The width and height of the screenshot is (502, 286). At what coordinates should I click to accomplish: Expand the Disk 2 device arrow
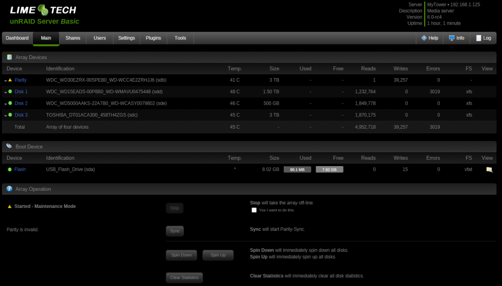[6, 104]
